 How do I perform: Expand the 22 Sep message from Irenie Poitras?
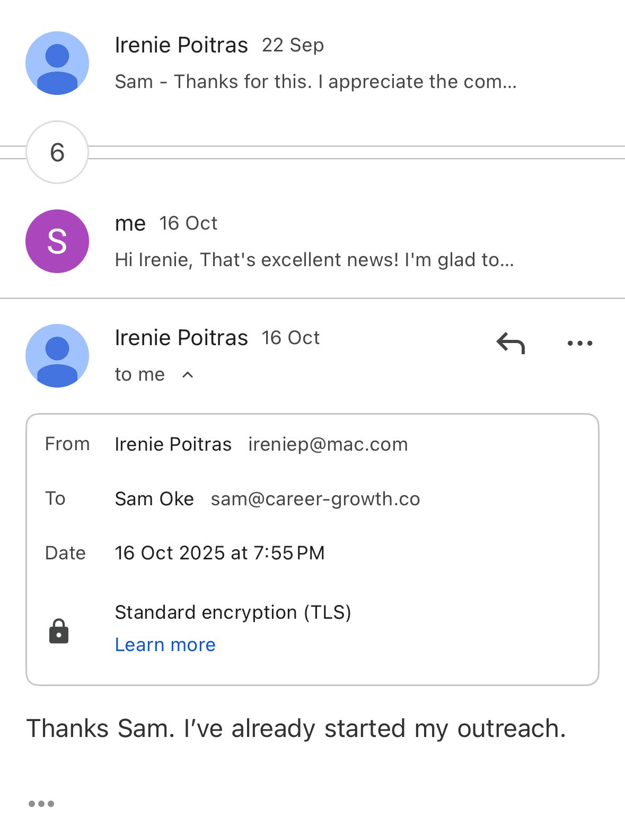[x=181, y=46]
